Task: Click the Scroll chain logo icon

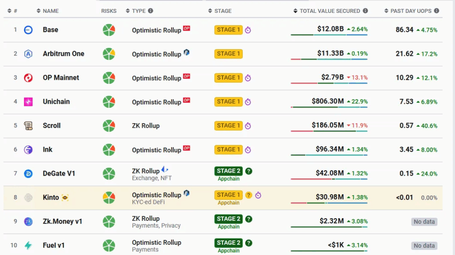Action: (x=28, y=126)
